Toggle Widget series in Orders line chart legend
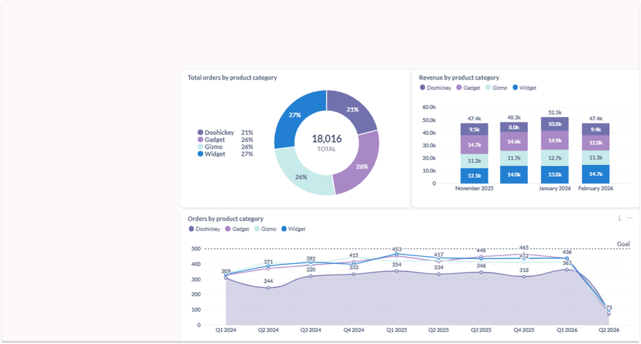This screenshot has width=641, height=344. click(x=294, y=229)
